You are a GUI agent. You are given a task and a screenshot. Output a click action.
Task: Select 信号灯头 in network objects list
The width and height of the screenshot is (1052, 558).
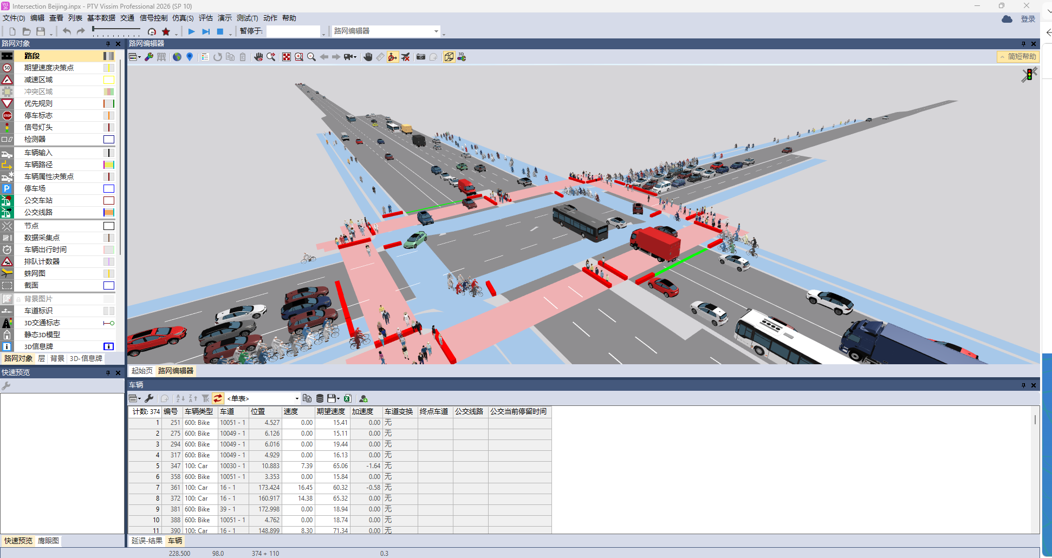(38, 127)
